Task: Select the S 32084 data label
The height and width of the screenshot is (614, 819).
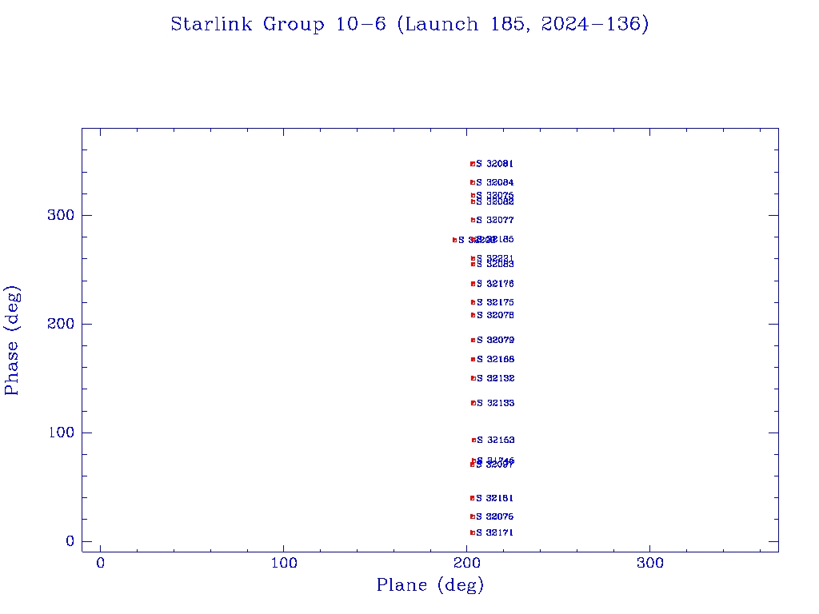Action: (494, 183)
